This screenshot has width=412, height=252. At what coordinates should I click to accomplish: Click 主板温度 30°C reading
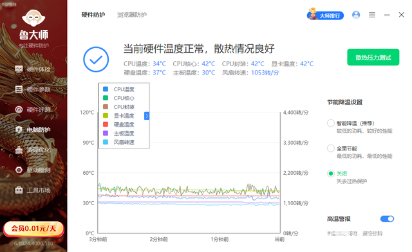click(194, 73)
